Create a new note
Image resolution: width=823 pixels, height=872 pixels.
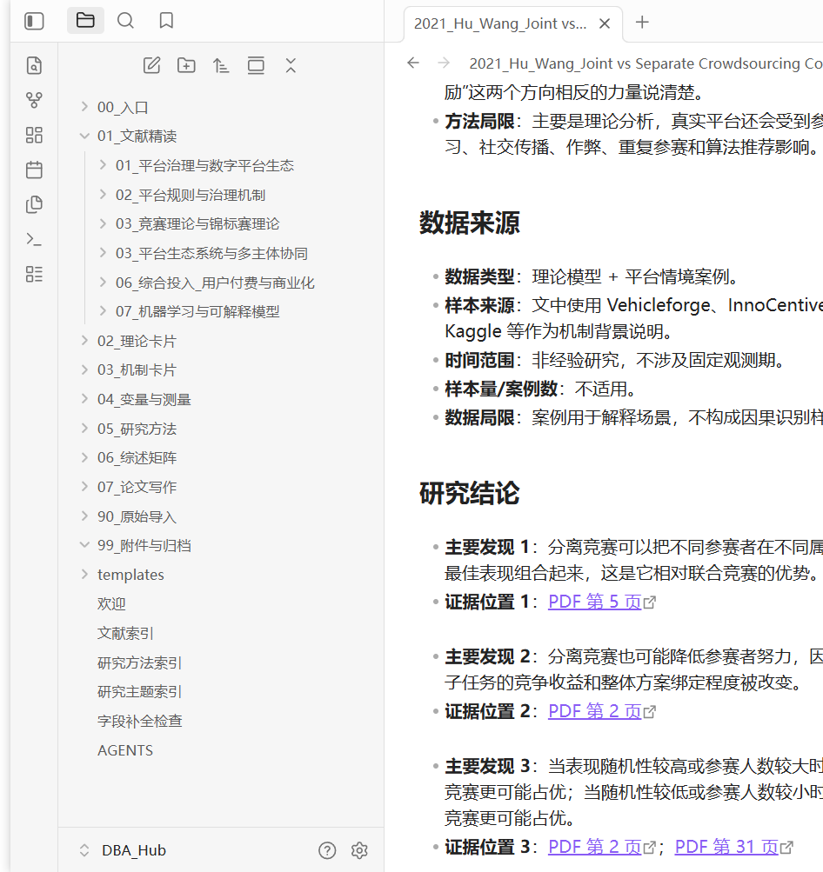(151, 65)
